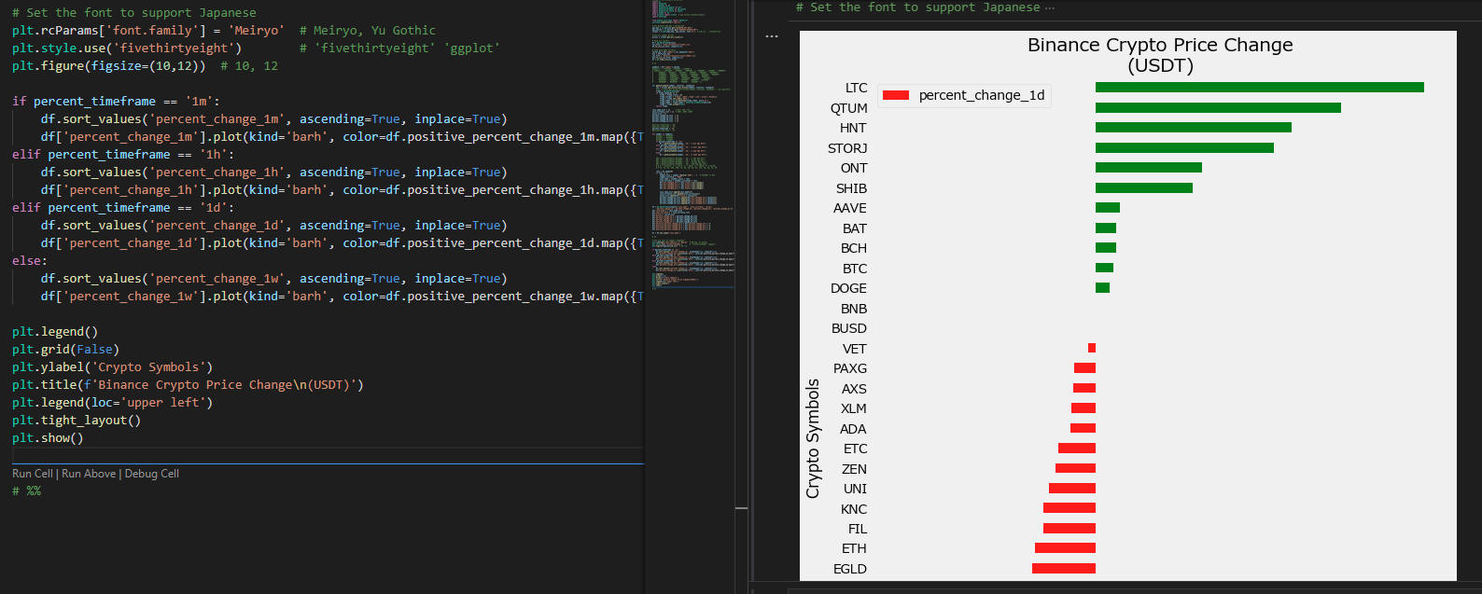The image size is (1482, 594).
Task: Click the plt.legend() line with empty parentheses
Action: coord(55,332)
